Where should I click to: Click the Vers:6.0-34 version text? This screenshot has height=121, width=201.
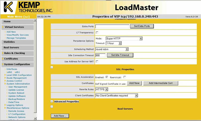coord(191,17)
